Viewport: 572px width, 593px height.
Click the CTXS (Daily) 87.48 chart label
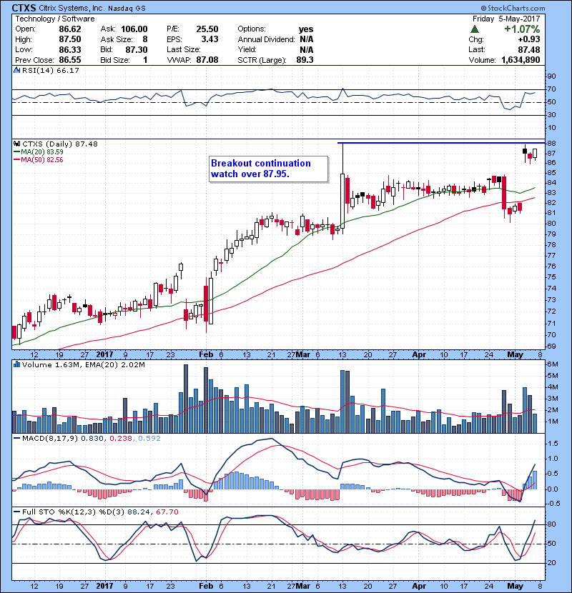(x=60, y=144)
